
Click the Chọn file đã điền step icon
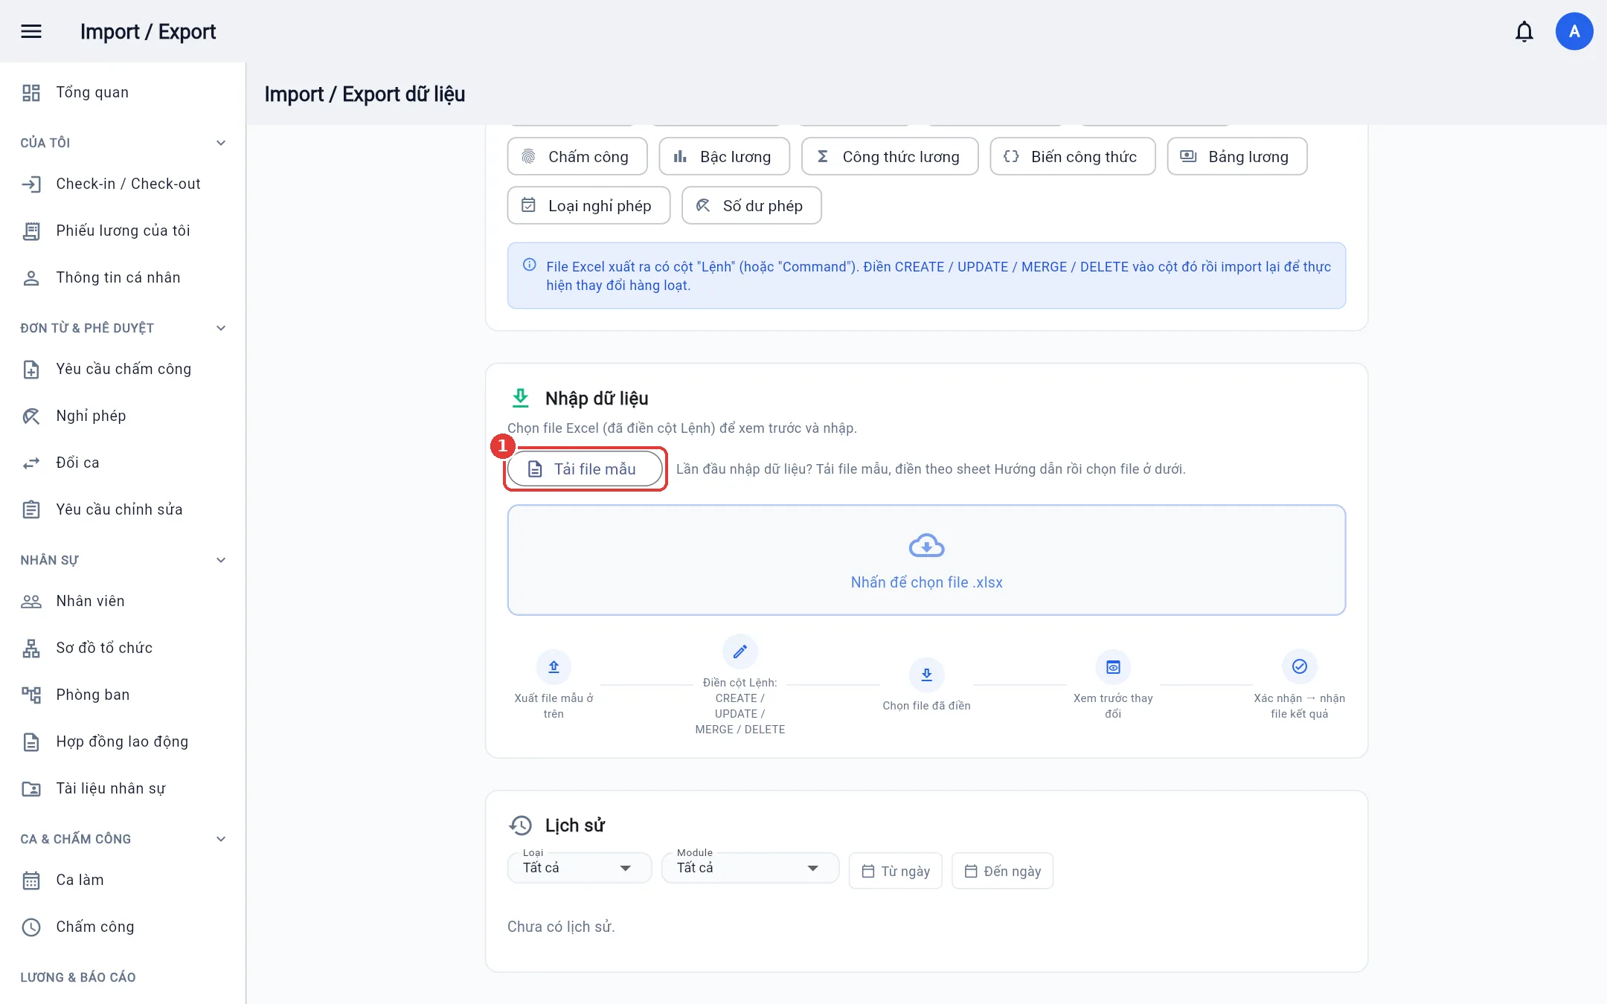(926, 675)
